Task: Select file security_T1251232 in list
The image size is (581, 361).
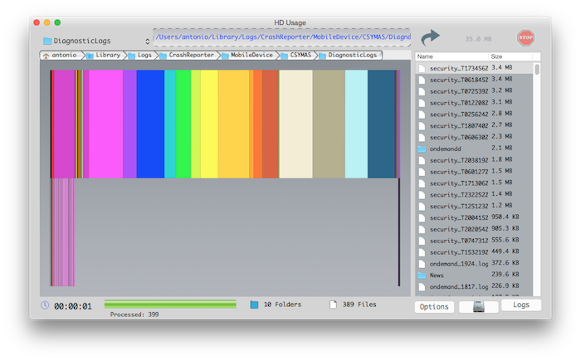Action: click(x=474, y=206)
